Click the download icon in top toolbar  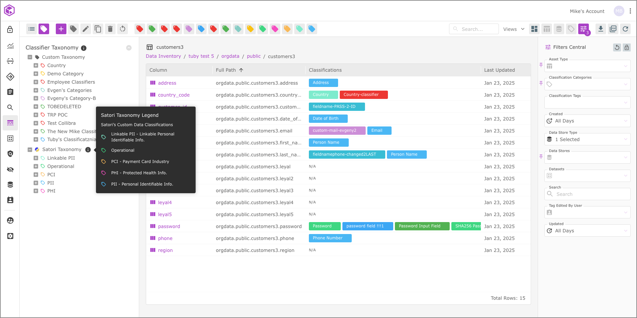click(x=601, y=29)
